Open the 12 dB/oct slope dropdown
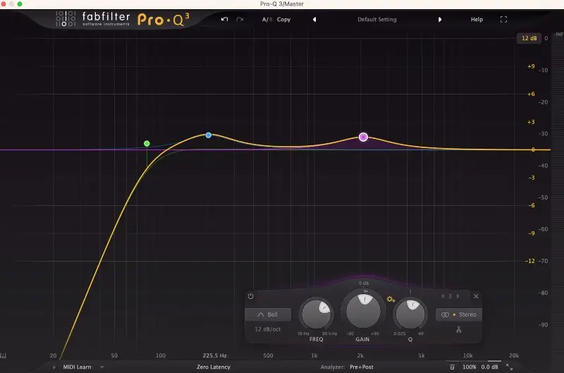The height and width of the screenshot is (373, 564). tap(267, 329)
